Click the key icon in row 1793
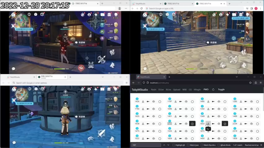 (148, 109)
